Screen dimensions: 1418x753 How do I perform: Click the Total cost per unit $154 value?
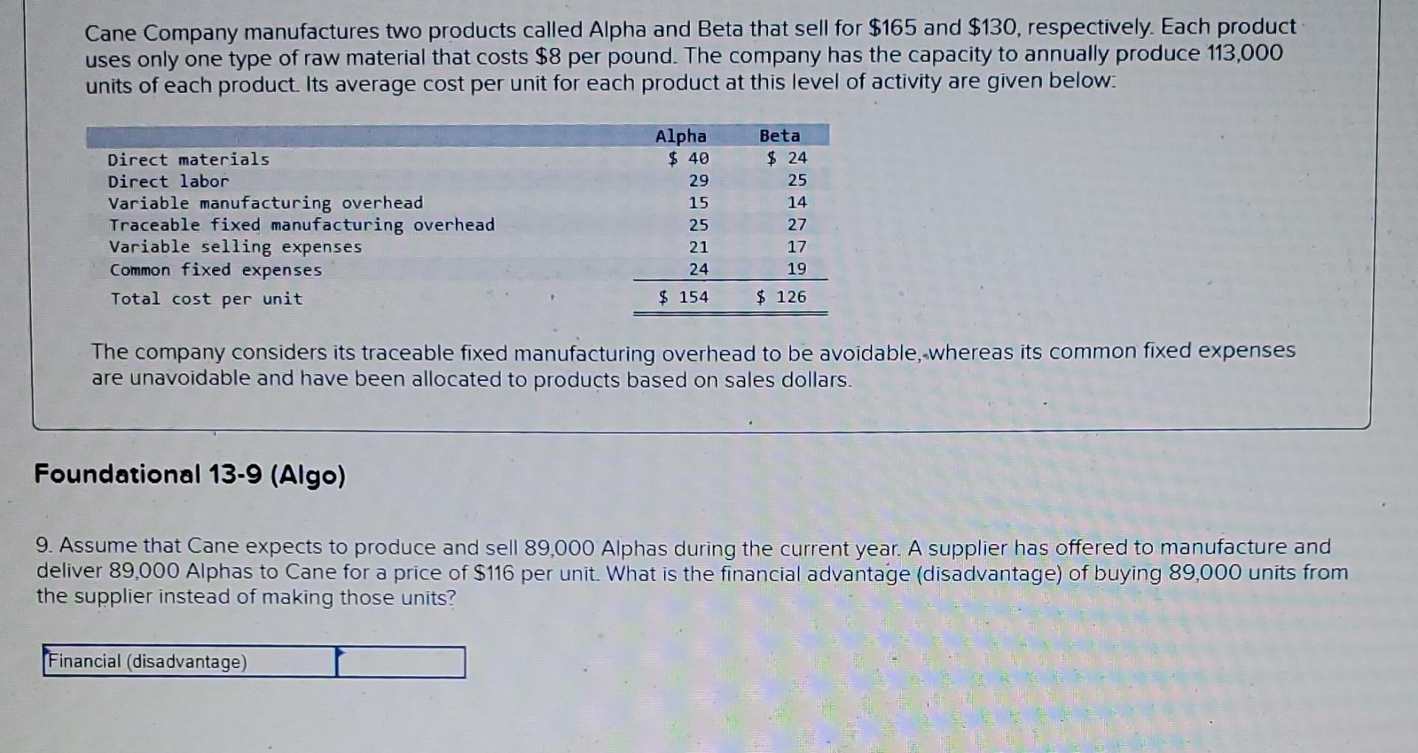coord(684,297)
